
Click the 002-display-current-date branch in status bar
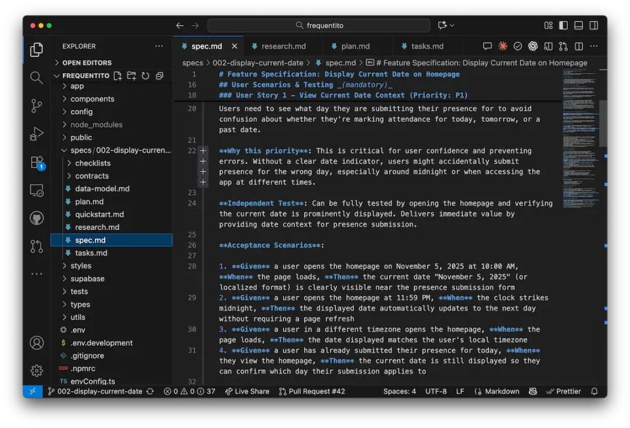[95, 391]
